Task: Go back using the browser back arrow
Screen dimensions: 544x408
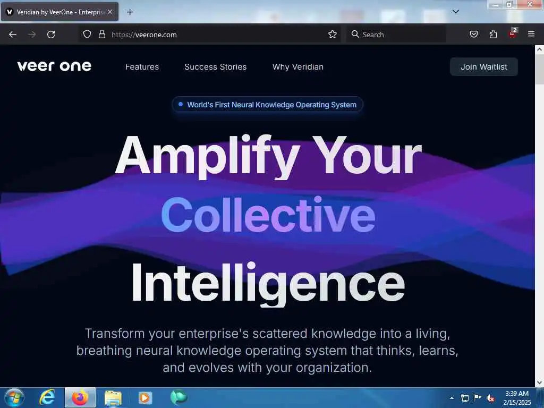Action: pyautogui.click(x=13, y=35)
